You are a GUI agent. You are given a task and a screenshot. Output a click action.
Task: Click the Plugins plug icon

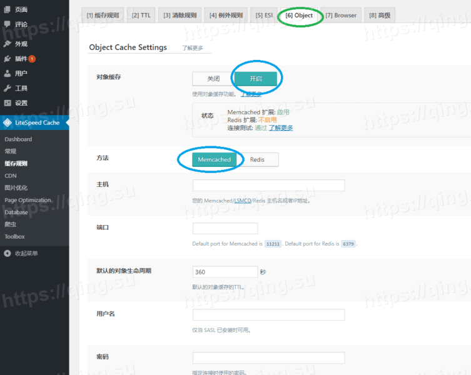click(x=8, y=59)
